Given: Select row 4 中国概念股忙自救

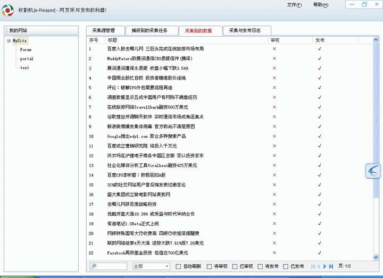Looking at the screenshot, I should (x=230, y=78).
